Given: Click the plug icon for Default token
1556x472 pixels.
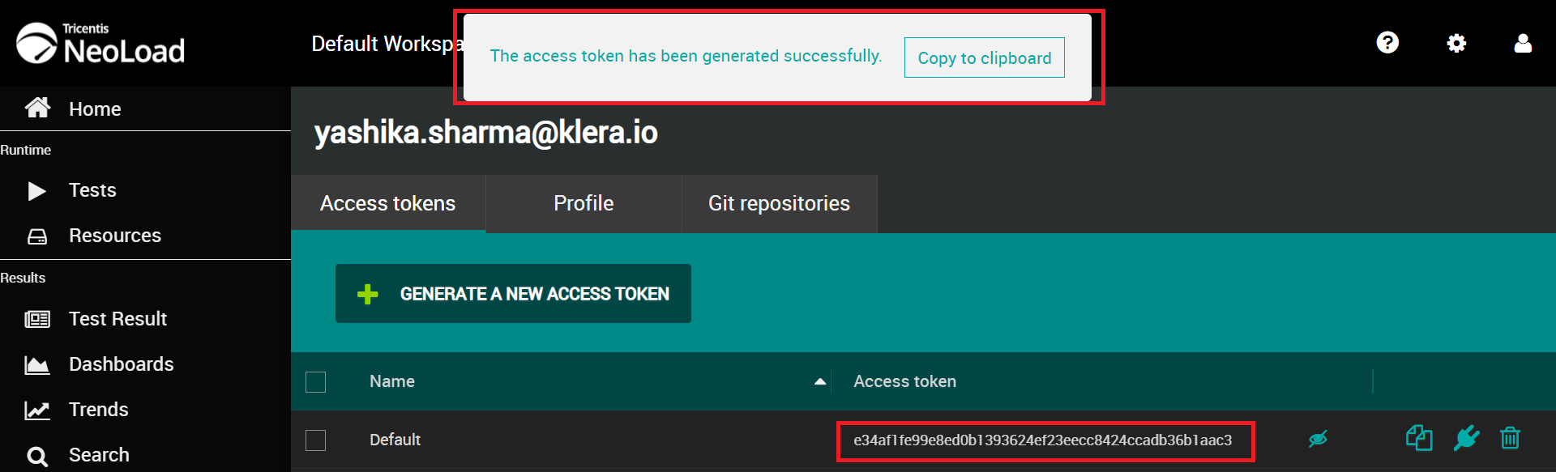Looking at the screenshot, I should coord(1466,438).
